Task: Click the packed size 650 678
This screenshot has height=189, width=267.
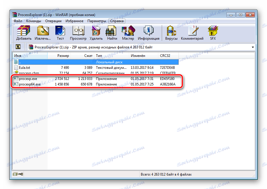Action: [87, 84]
